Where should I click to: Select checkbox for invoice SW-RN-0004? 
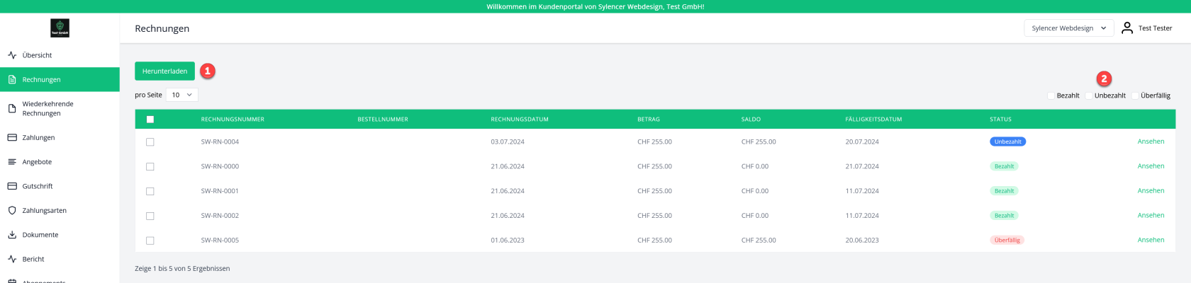(150, 142)
